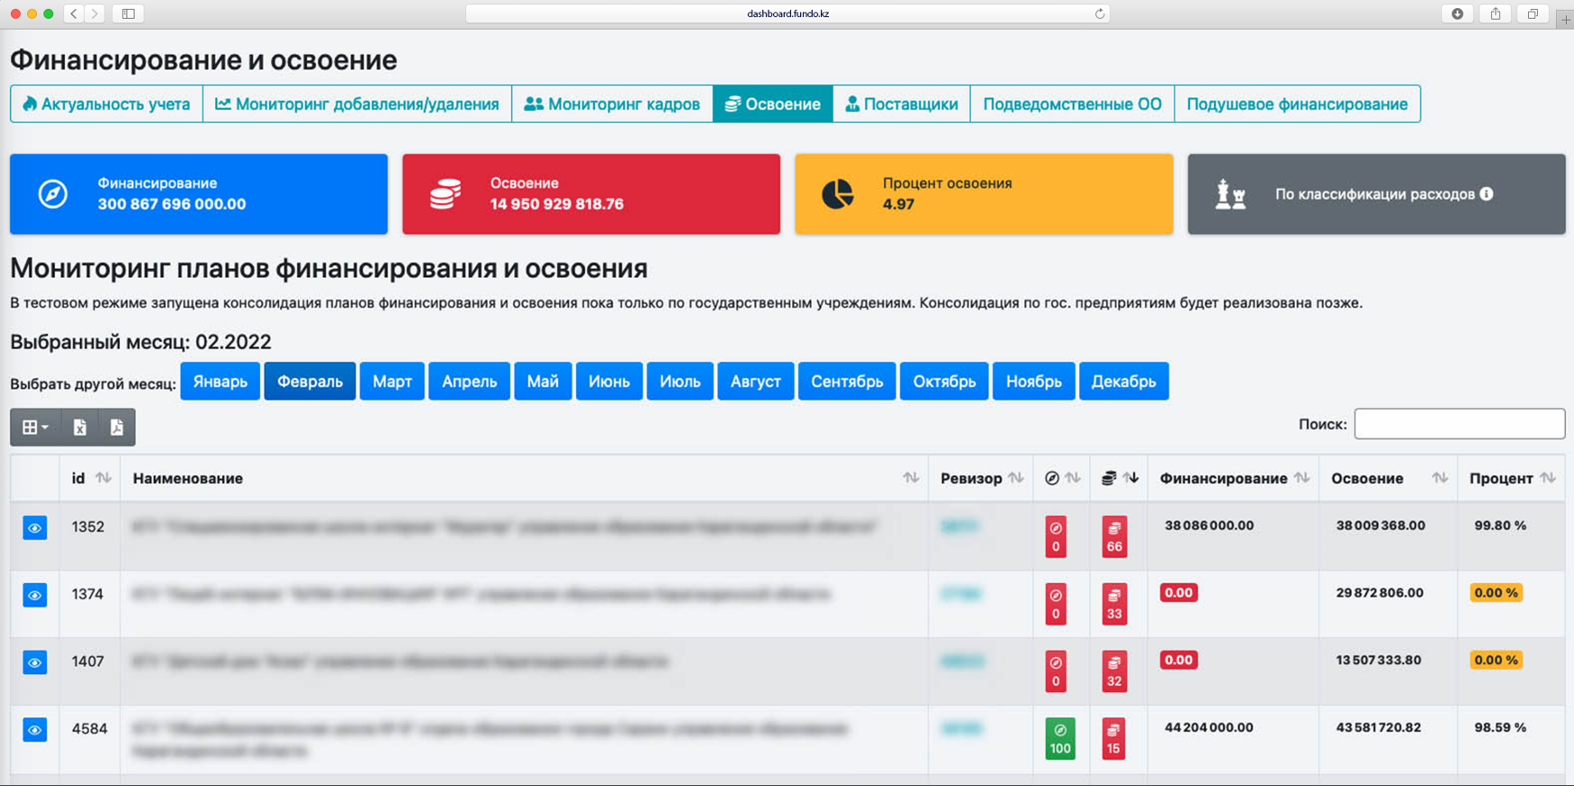Open По классификации расходов card
Viewport: 1574px width, 786px height.
[1376, 194]
